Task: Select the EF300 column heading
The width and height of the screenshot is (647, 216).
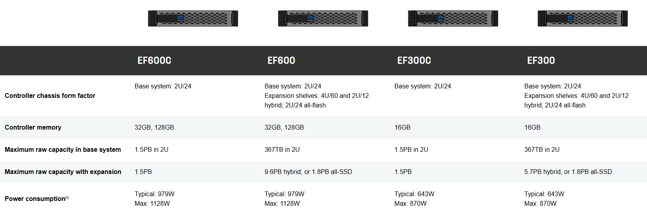Action: (x=541, y=61)
